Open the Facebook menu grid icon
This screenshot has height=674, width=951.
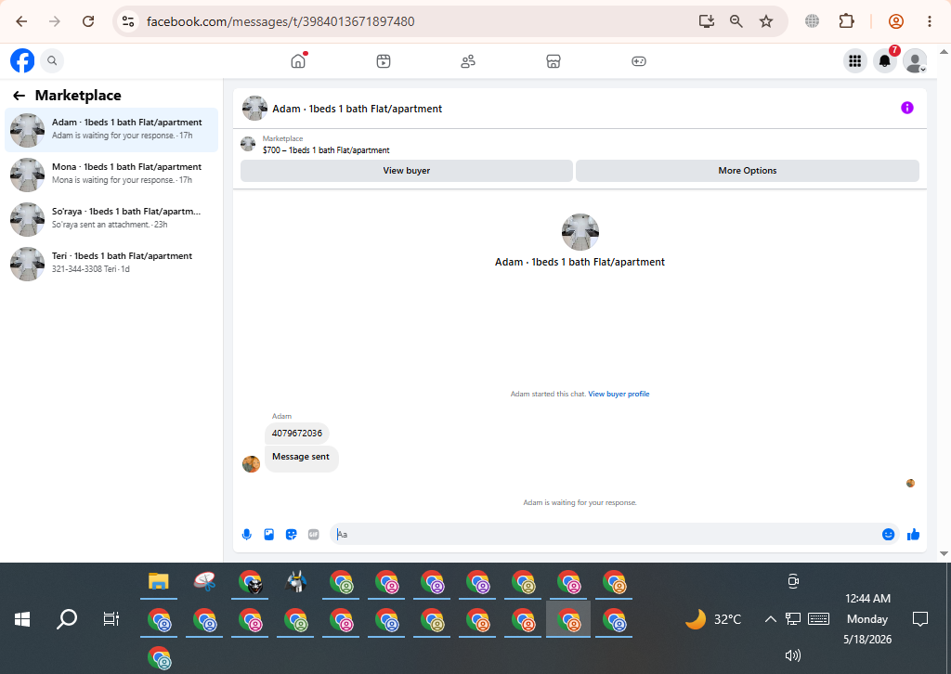point(855,60)
